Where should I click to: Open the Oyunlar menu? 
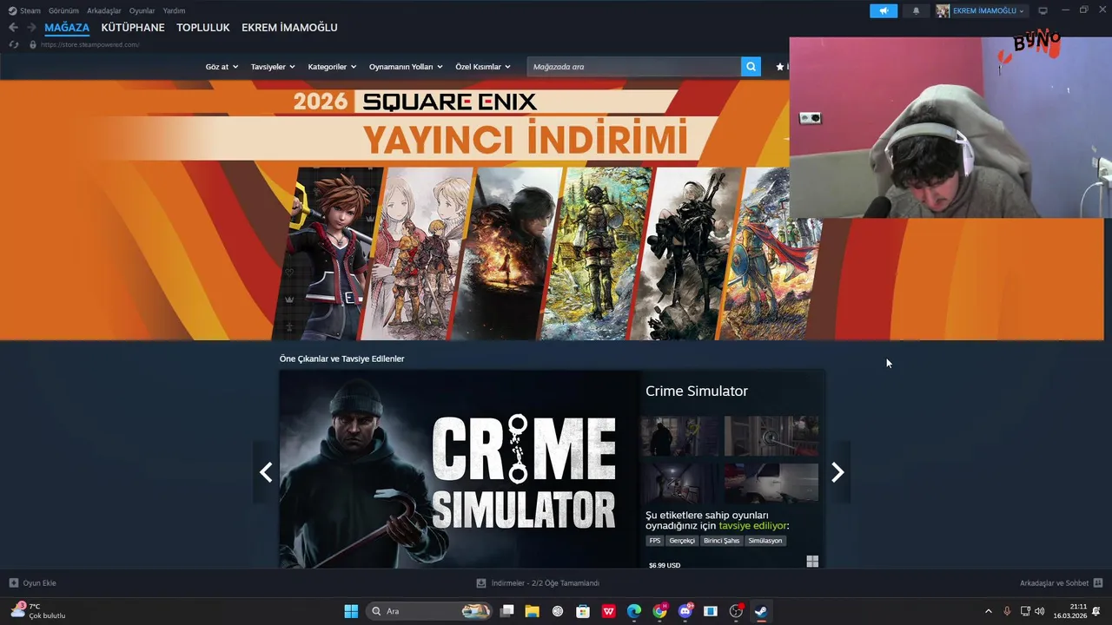click(x=142, y=10)
